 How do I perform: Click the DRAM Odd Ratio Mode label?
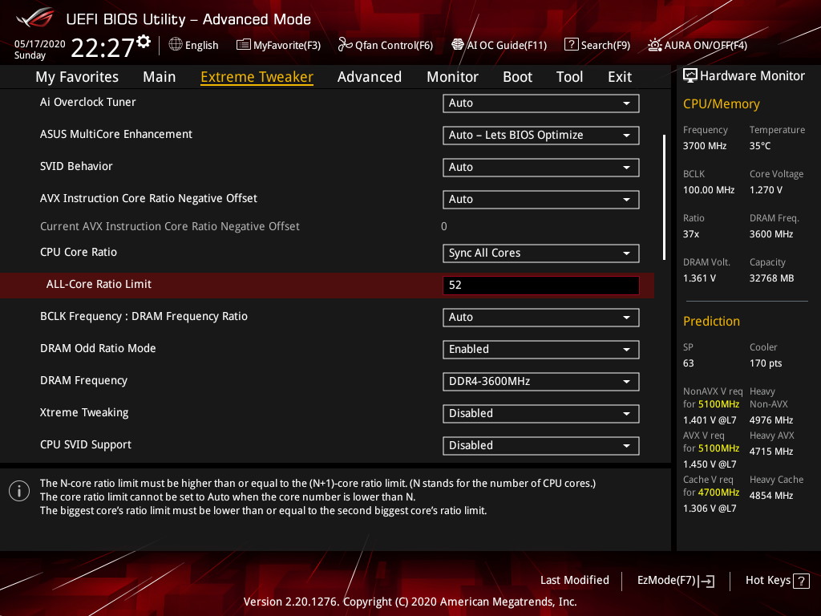pos(98,348)
